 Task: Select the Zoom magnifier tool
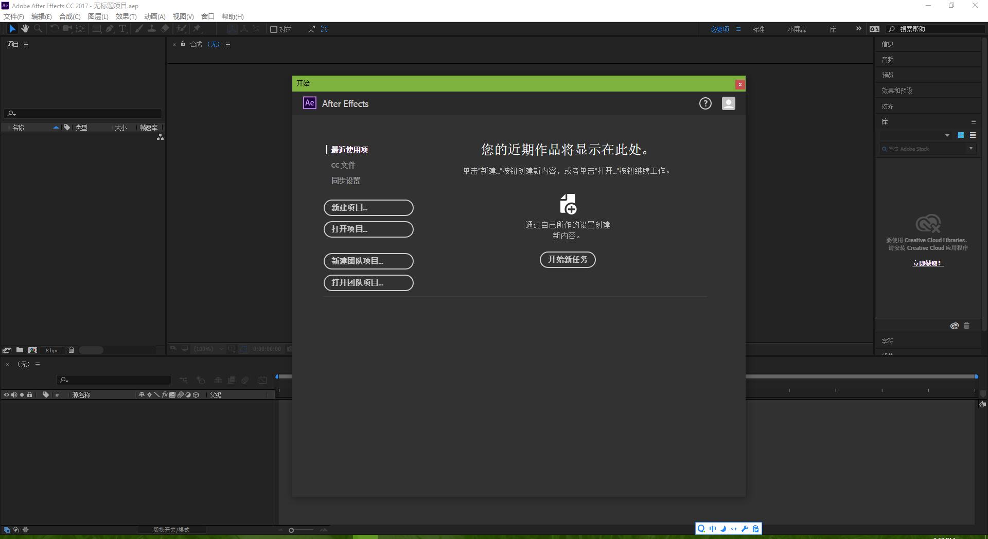pyautogui.click(x=38, y=29)
